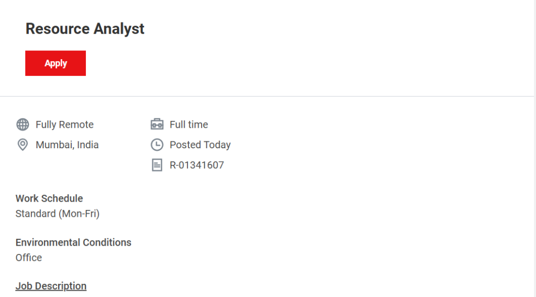Click the word 'India' in the location
This screenshot has width=536, height=297.
[x=88, y=145]
